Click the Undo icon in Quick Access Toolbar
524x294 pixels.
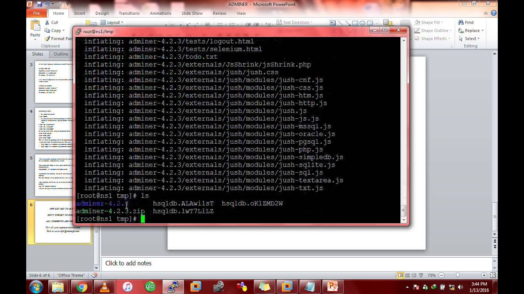(x=47, y=4)
